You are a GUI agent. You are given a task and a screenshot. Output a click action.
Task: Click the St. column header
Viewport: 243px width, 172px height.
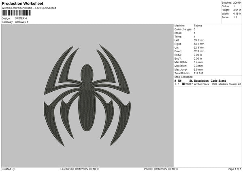[x=191, y=81]
